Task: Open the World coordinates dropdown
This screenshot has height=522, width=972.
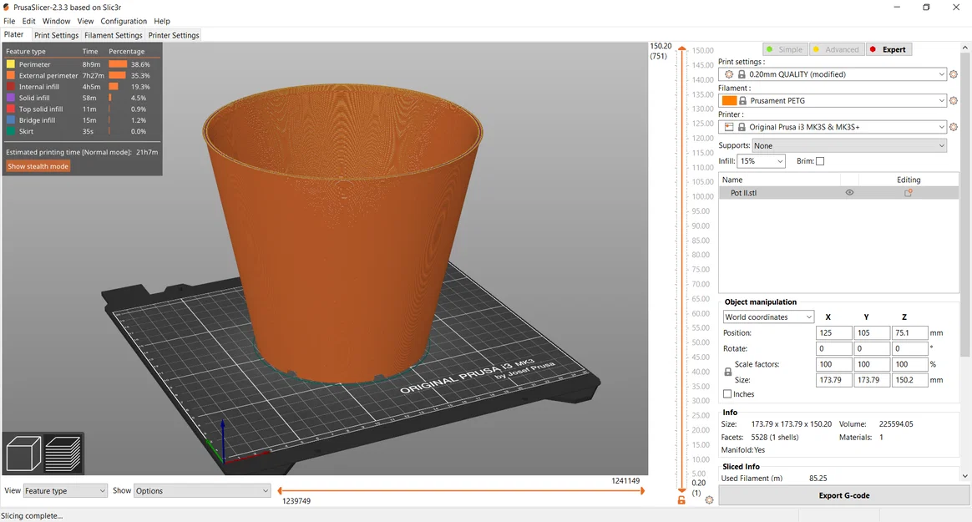Action: 768,317
